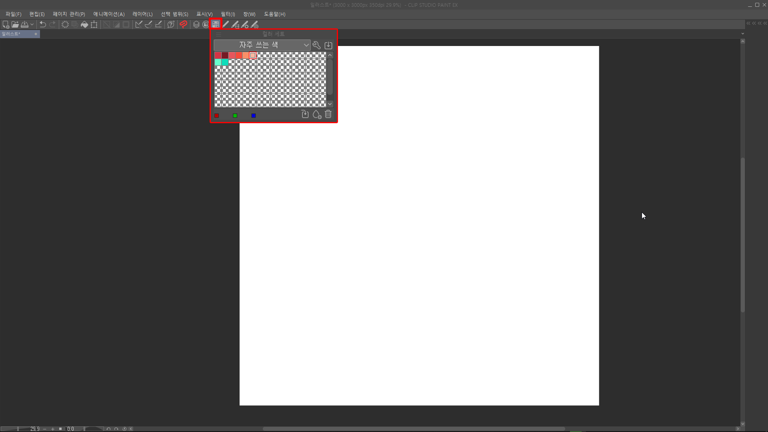This screenshot has width=768, height=432.
Task: Click wrench icon to edit color set
Action: (x=316, y=45)
